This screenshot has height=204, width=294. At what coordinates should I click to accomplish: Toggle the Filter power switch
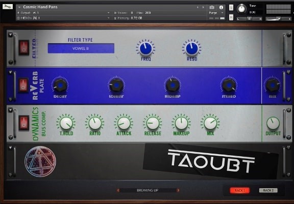24,47
